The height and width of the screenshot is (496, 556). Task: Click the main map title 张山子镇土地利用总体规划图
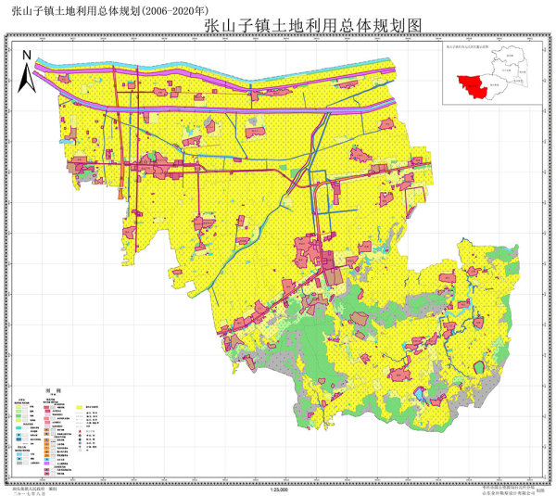click(313, 26)
